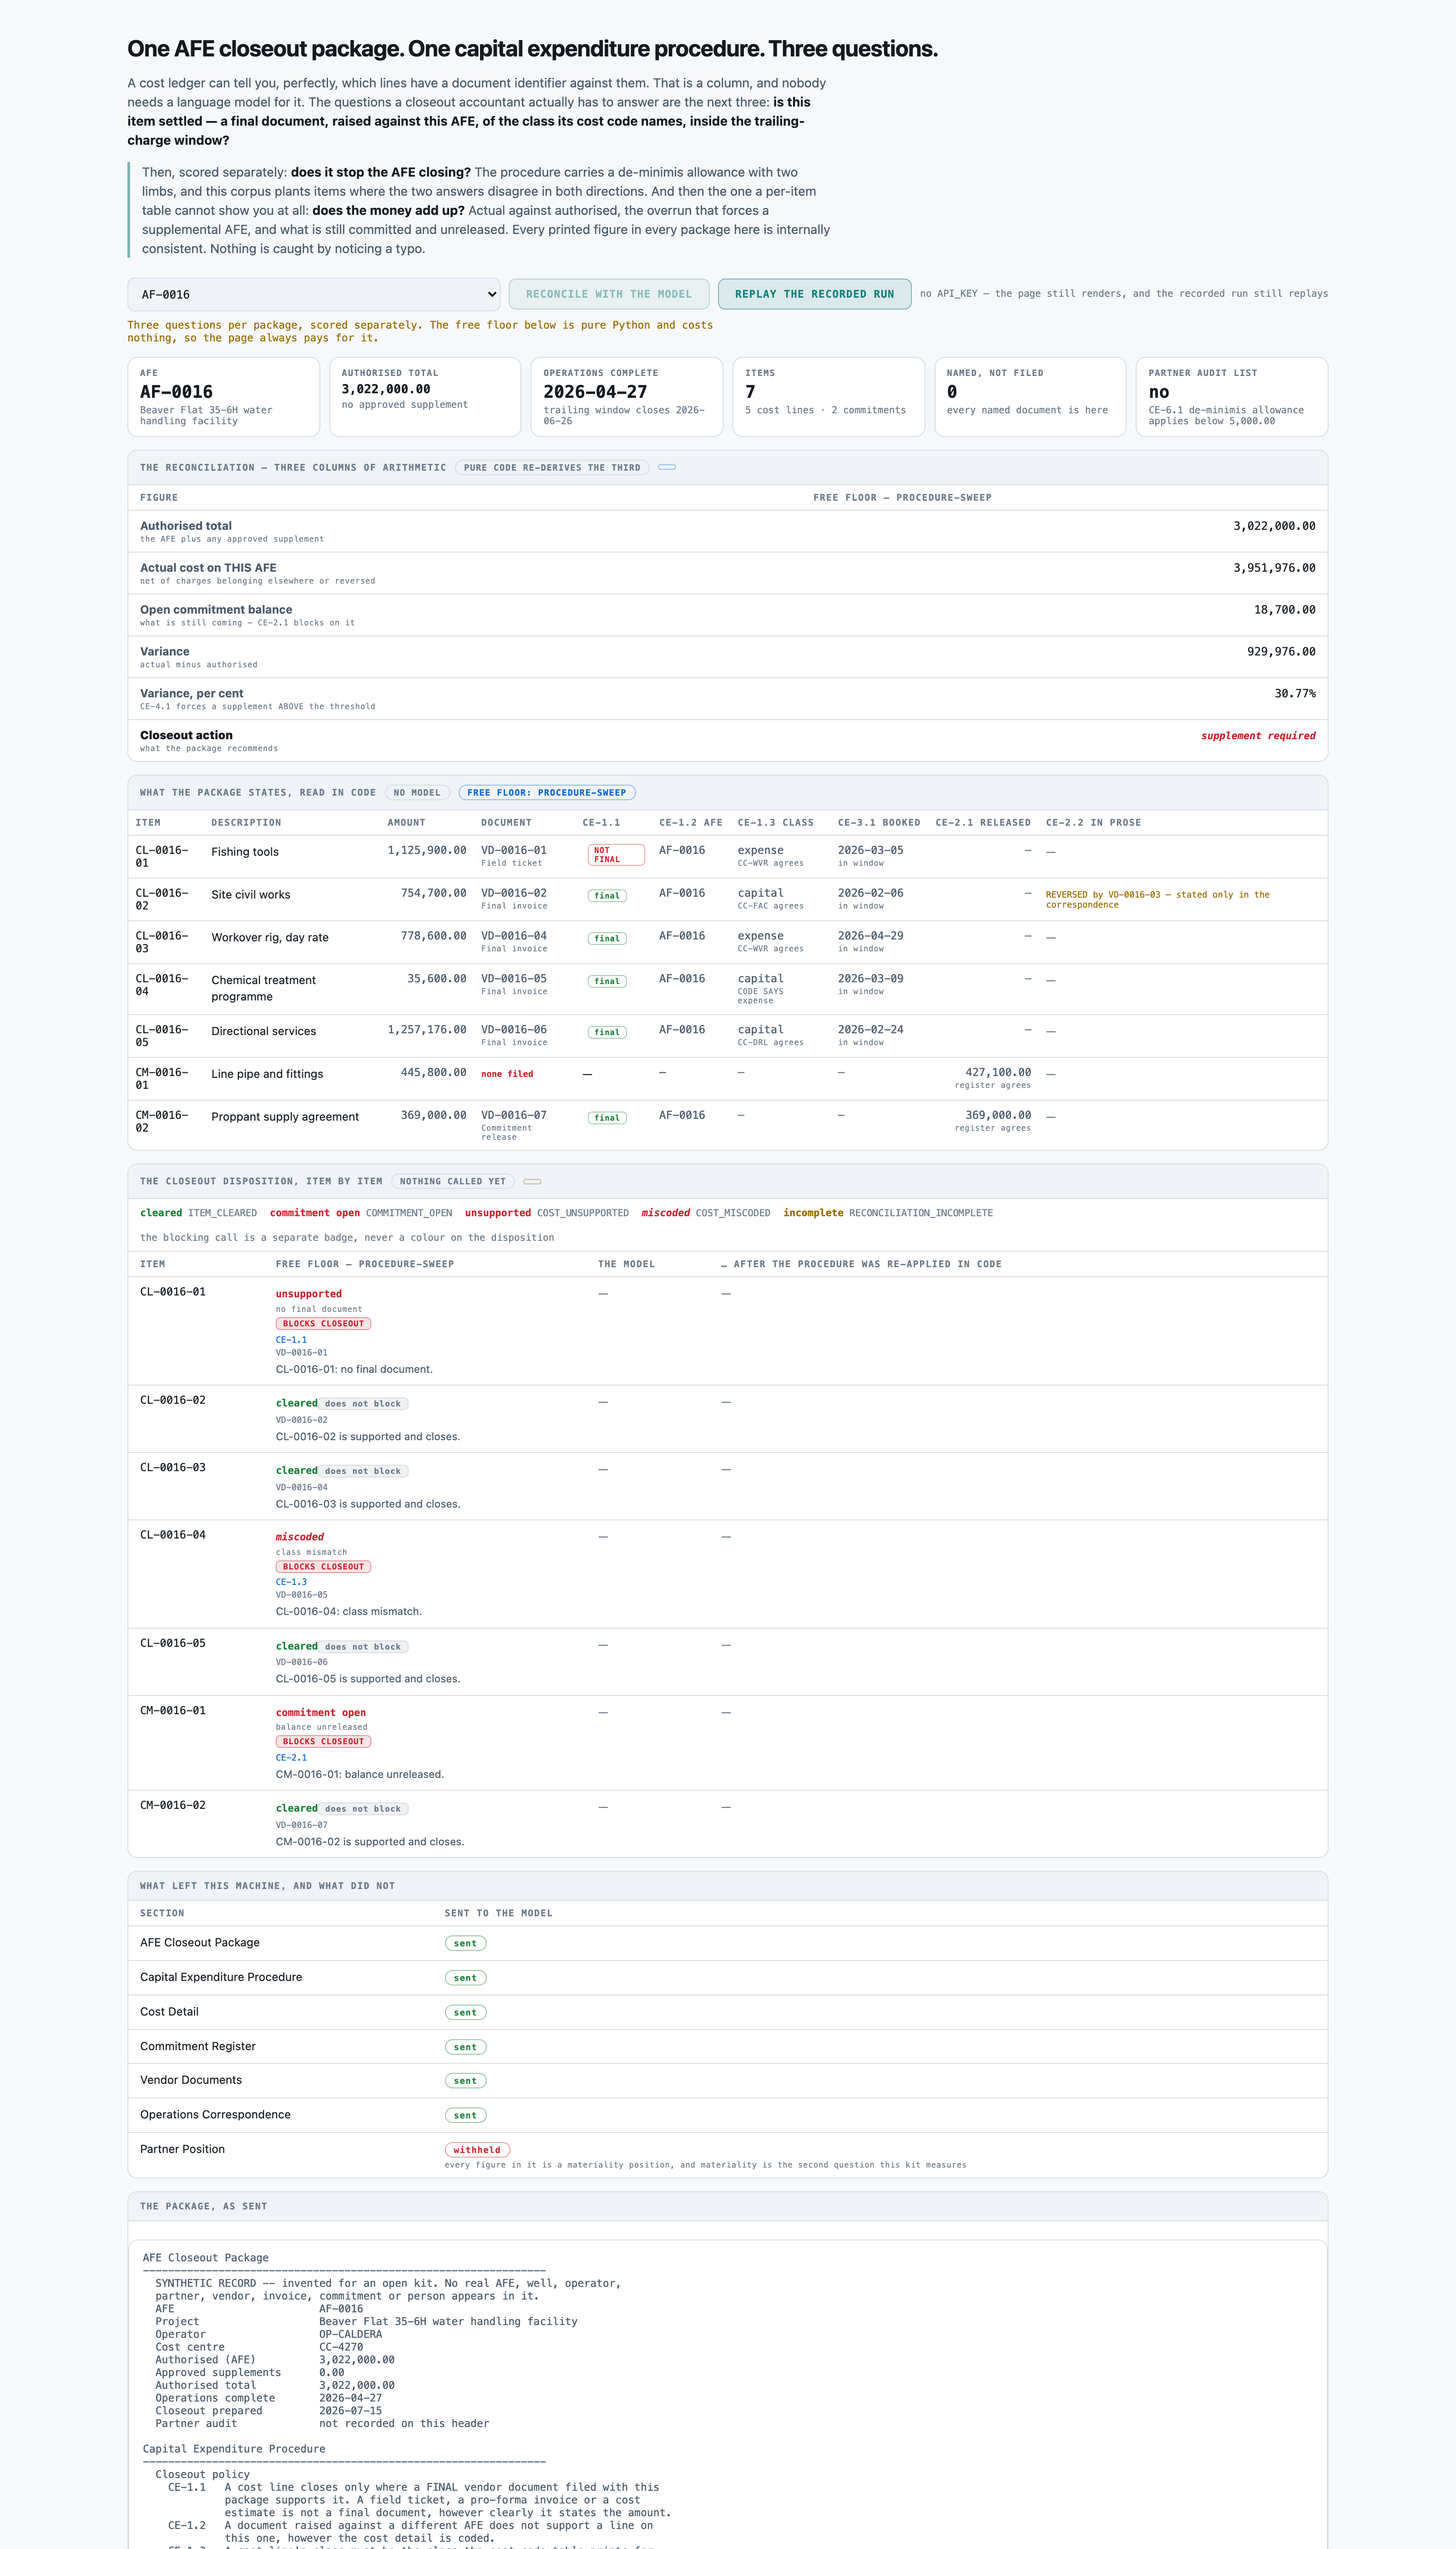Click the COMMITMENT_OPEN legend entry
This screenshot has height=2549, width=1456.
click(x=361, y=1214)
